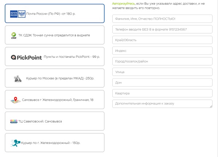Click the text 'Почта России (По РФ) -от 180 р.'

tap(51, 14)
